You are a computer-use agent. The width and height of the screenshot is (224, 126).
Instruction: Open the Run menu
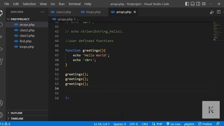62,4
